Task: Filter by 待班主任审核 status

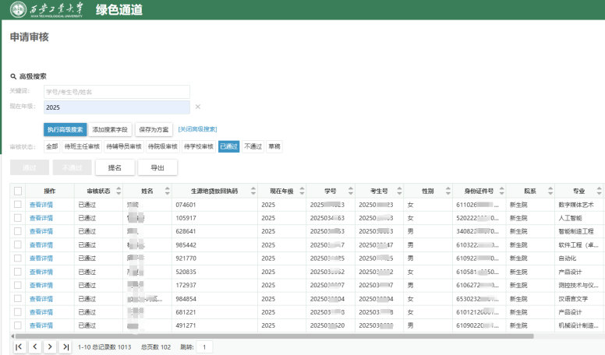Action: (82, 146)
